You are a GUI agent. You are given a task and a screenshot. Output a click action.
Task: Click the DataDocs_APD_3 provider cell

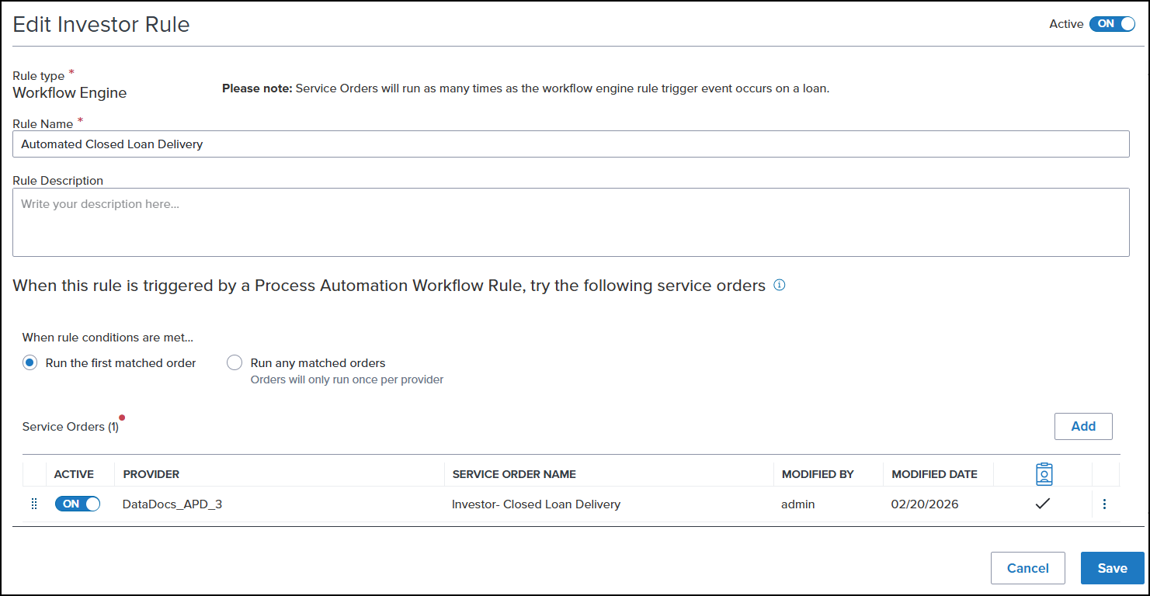(172, 504)
